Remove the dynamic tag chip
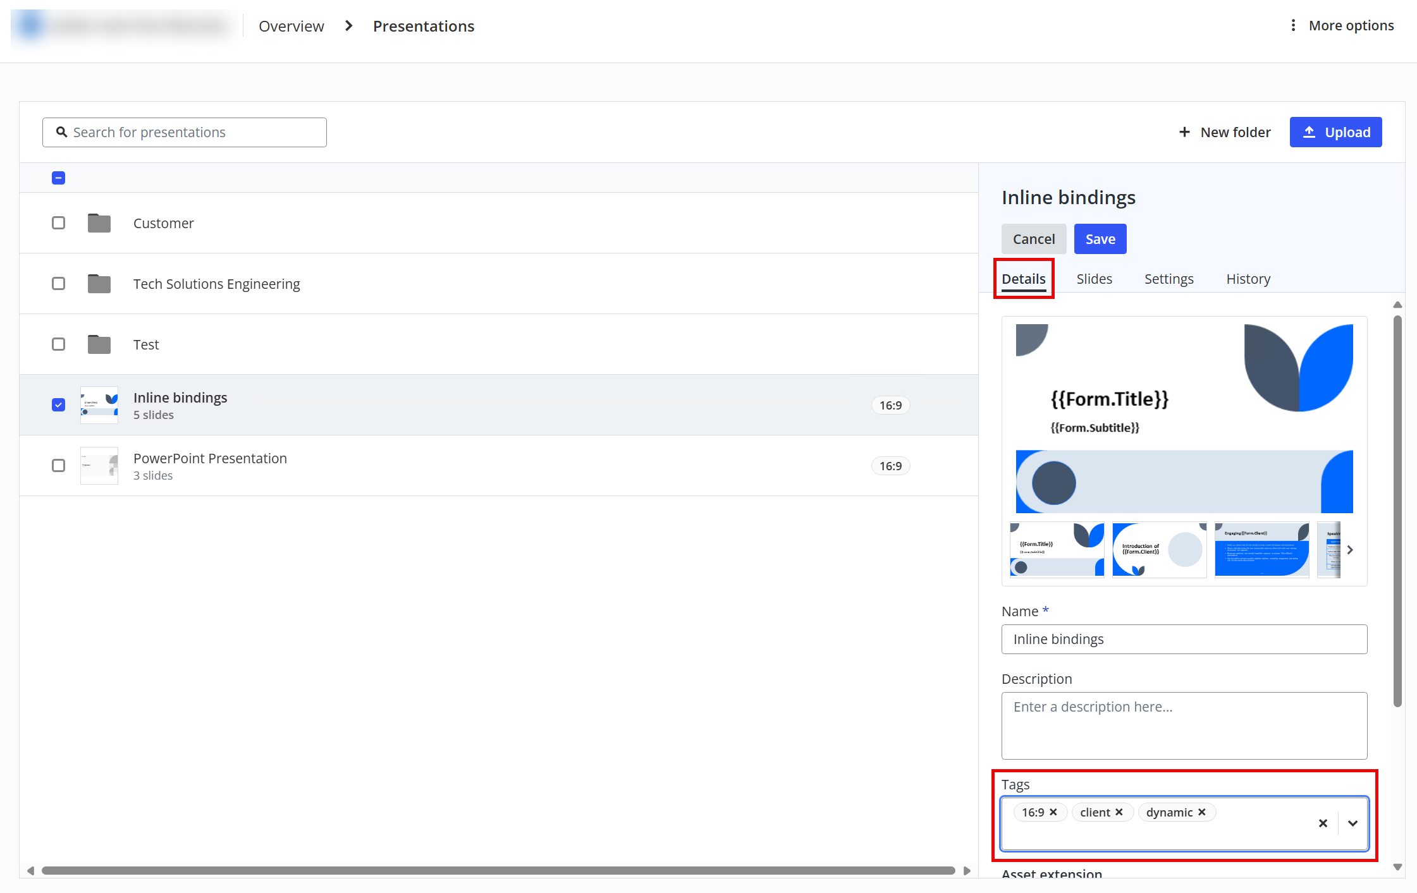1417x893 pixels. tap(1202, 812)
